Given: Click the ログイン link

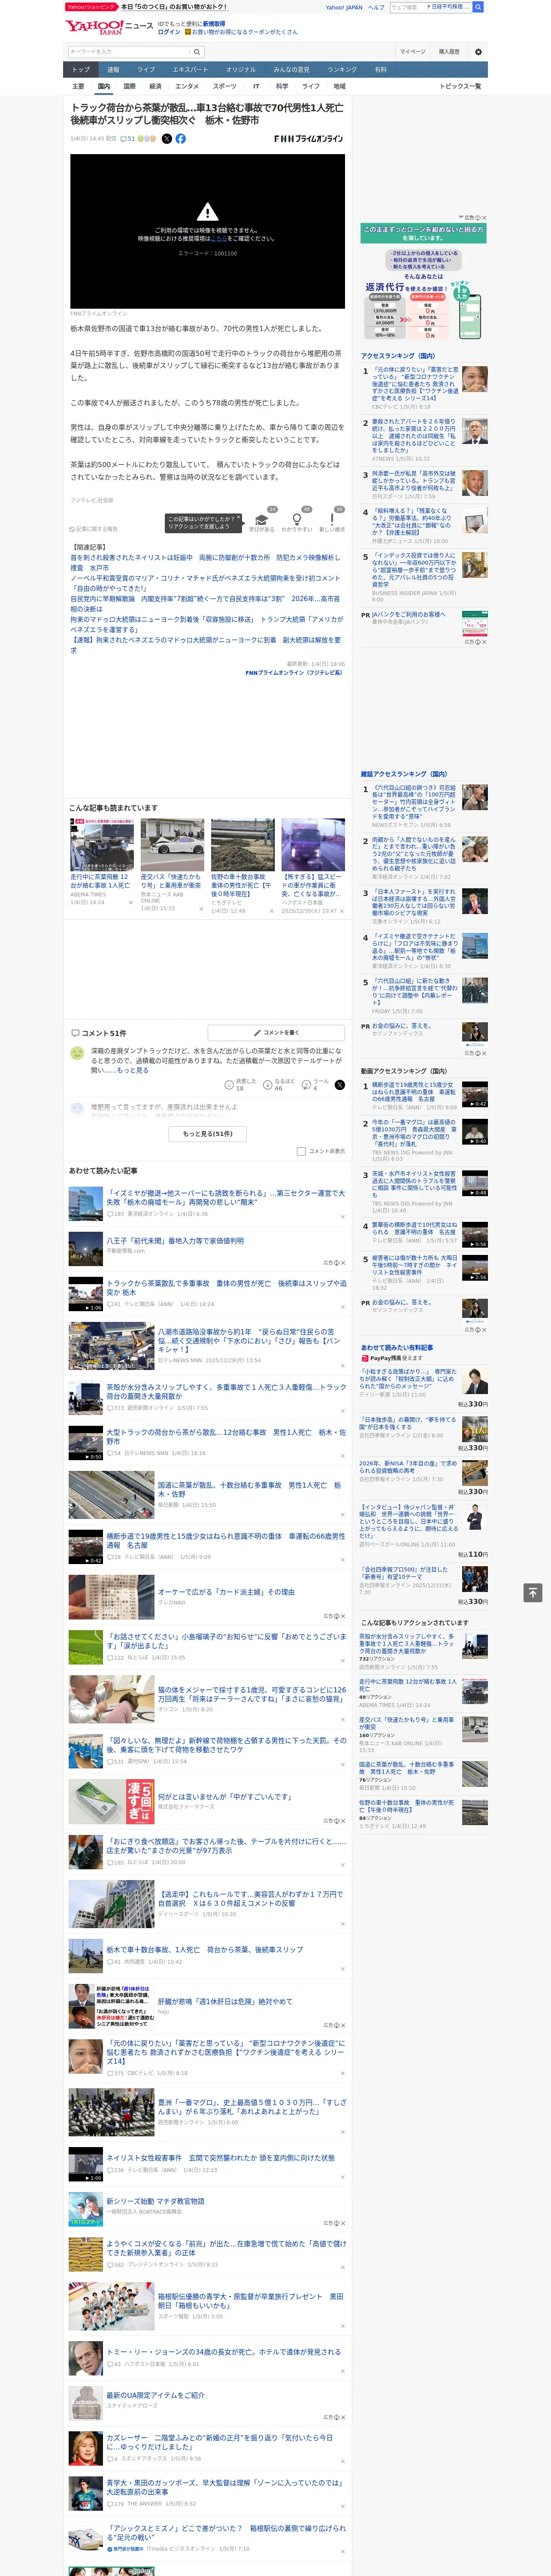Looking at the screenshot, I should 169,32.
